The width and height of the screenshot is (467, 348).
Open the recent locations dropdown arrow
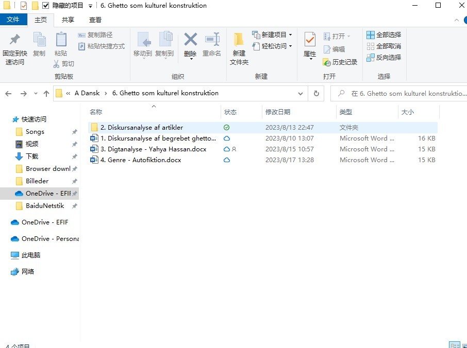coord(36,94)
